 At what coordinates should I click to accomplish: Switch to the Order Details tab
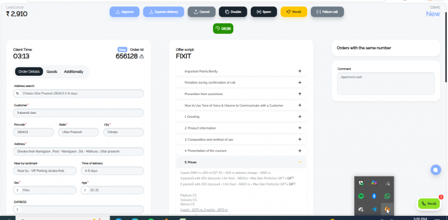point(29,71)
